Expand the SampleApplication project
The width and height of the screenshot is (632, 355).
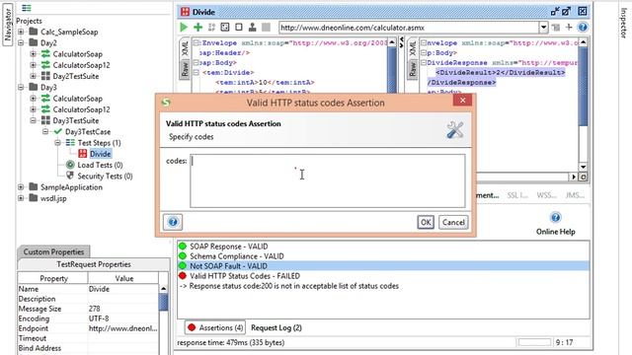(21, 186)
